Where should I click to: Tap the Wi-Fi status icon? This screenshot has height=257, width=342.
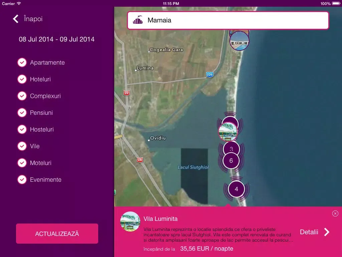click(19, 3)
